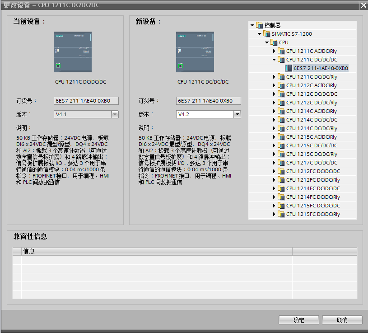Click folder icon of CPU 1214C AC/DC/Rly
The image size is (368, 333).
pos(281,111)
